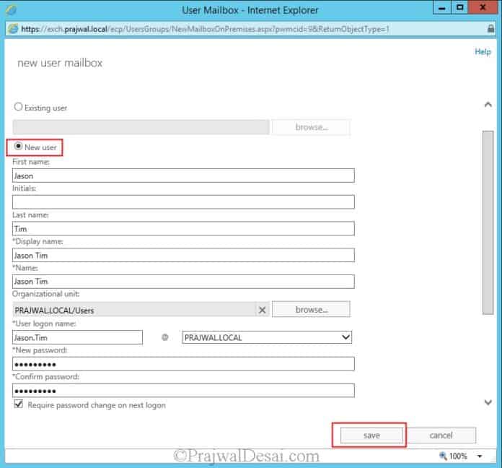
Task: Focus the Name field
Action: (183, 282)
